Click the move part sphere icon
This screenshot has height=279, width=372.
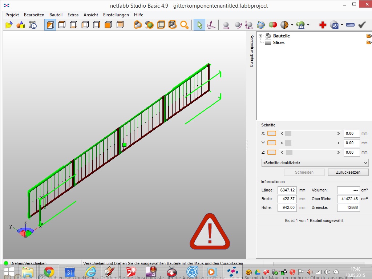coord(226,25)
